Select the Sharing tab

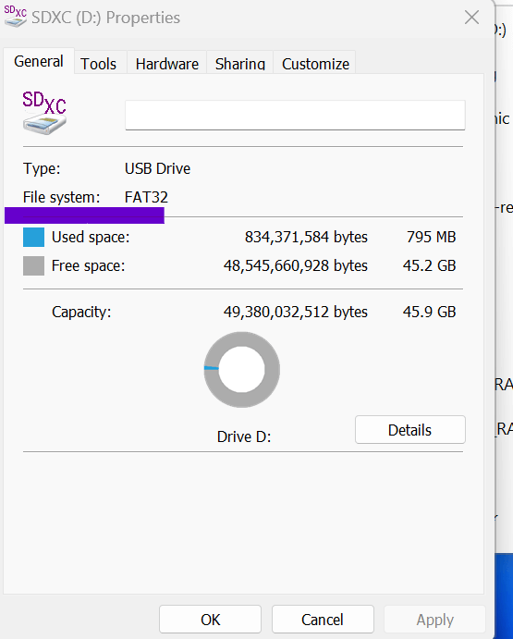(x=240, y=64)
